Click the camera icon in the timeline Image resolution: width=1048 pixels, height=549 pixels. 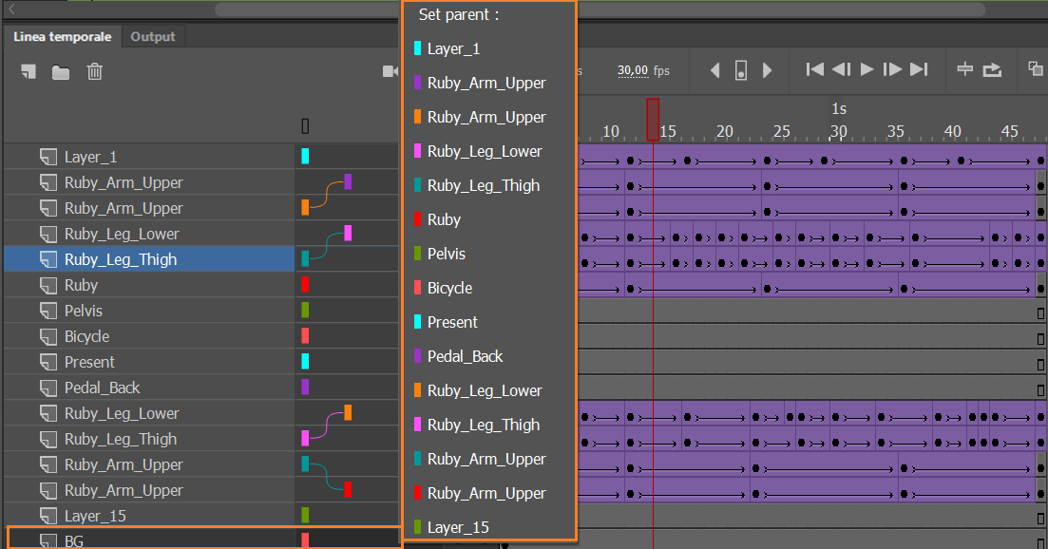390,71
